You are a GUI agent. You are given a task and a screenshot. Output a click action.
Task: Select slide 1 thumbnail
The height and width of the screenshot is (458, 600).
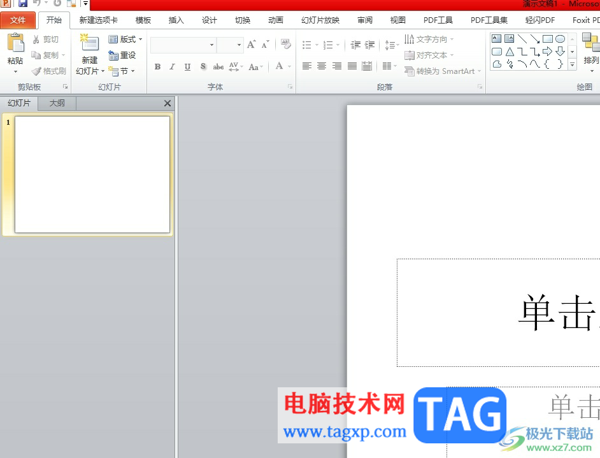click(92, 175)
